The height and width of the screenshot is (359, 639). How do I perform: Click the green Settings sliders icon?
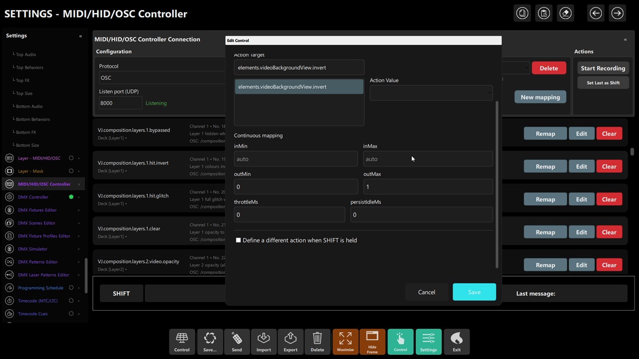(428, 342)
